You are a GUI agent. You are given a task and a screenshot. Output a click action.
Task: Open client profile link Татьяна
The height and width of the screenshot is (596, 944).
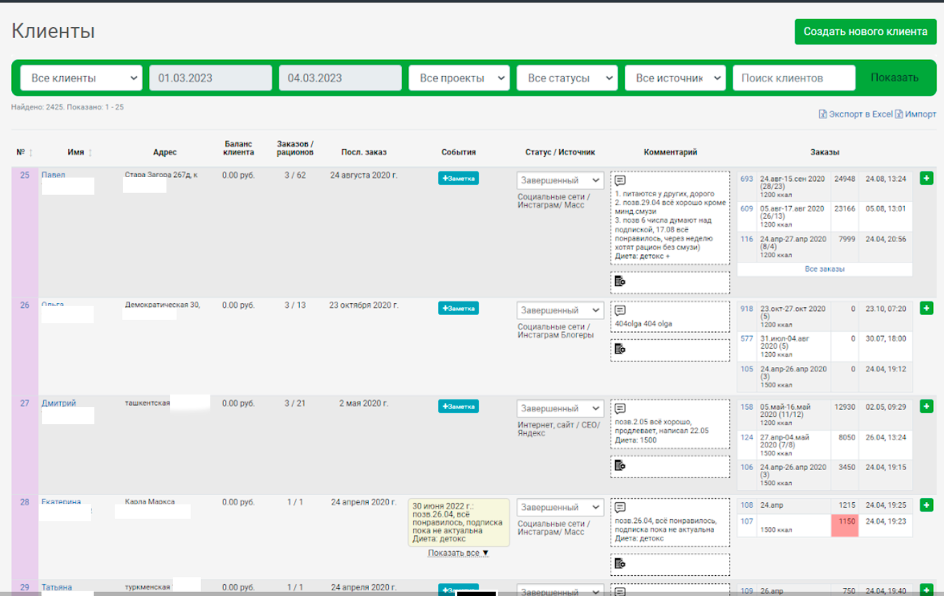point(57,587)
